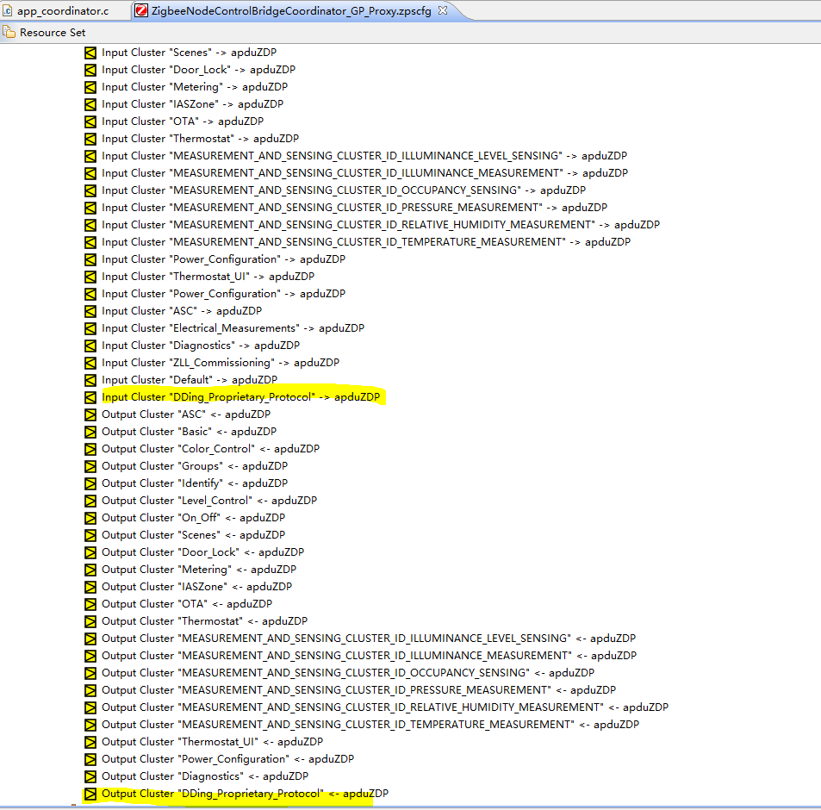Select Output Cluster "Power_Configuration" row
Viewport: 821px width, 810px height.
[x=220, y=759]
